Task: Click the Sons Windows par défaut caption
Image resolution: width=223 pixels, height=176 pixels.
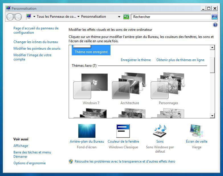Action: pos(160,149)
